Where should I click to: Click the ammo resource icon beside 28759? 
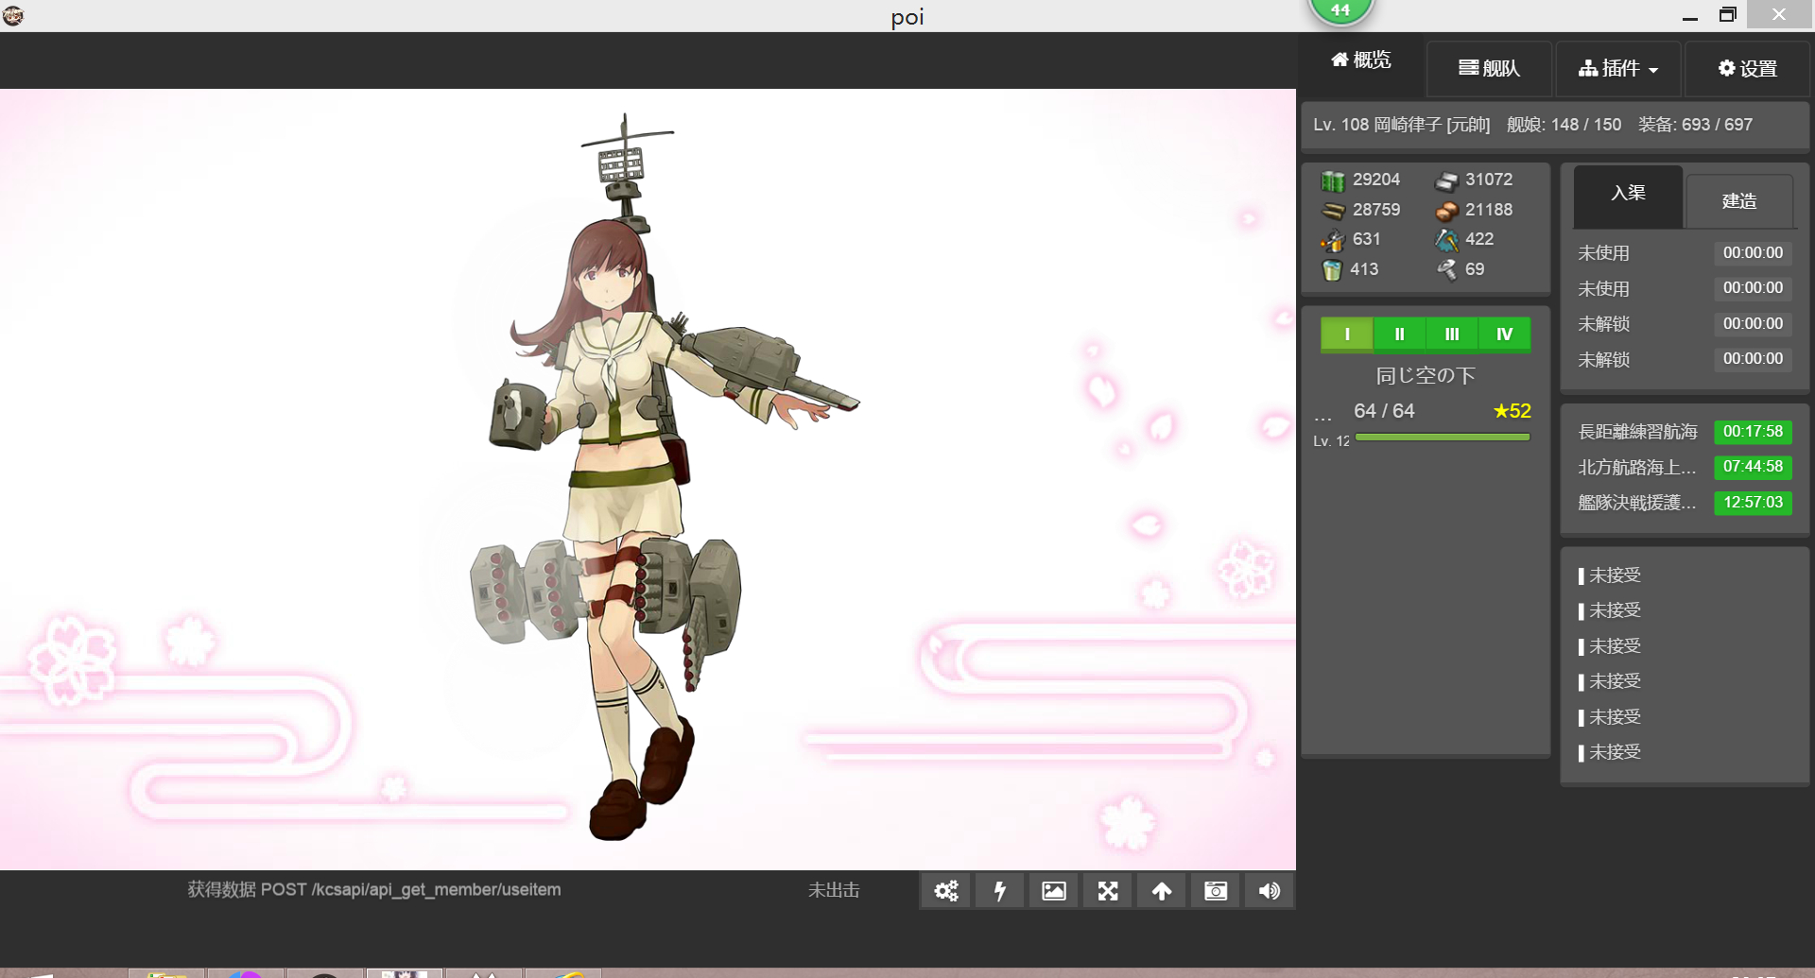click(x=1333, y=211)
